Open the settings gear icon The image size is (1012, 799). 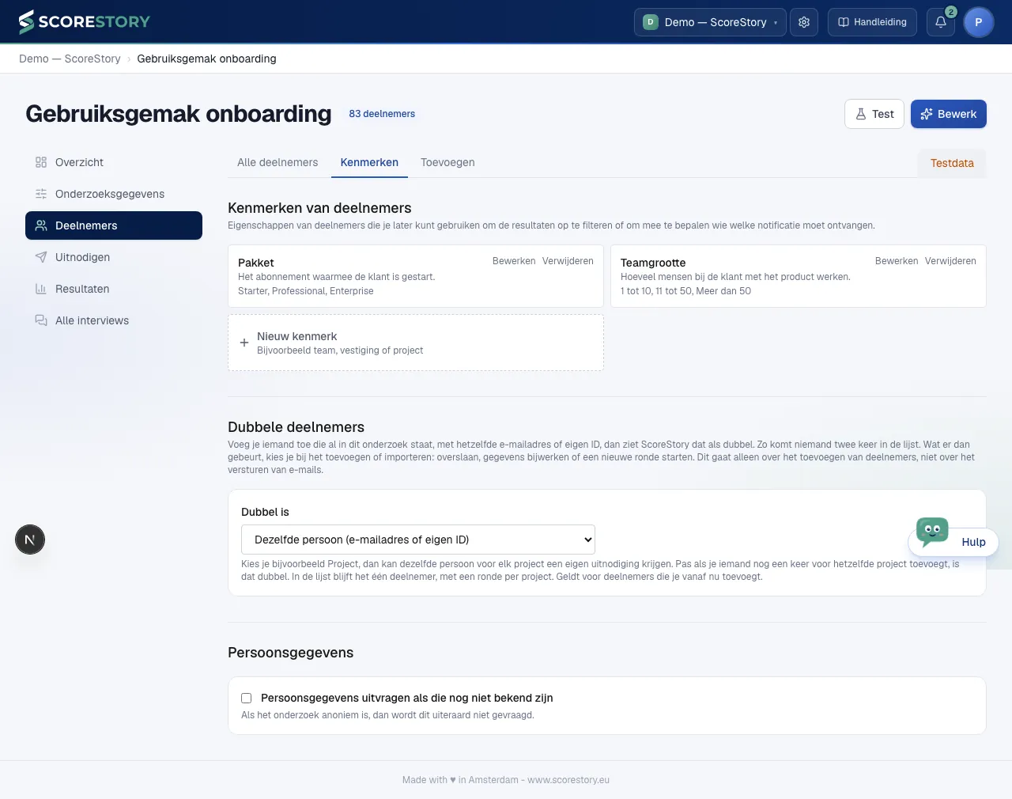[804, 22]
